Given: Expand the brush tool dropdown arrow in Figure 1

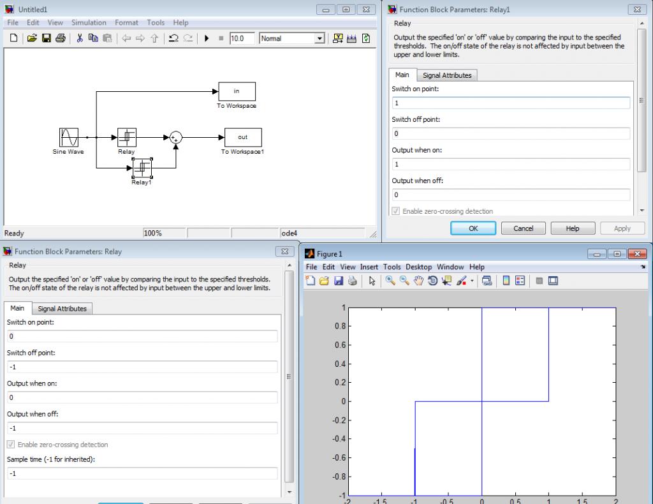Looking at the screenshot, I should pyautogui.click(x=473, y=281).
